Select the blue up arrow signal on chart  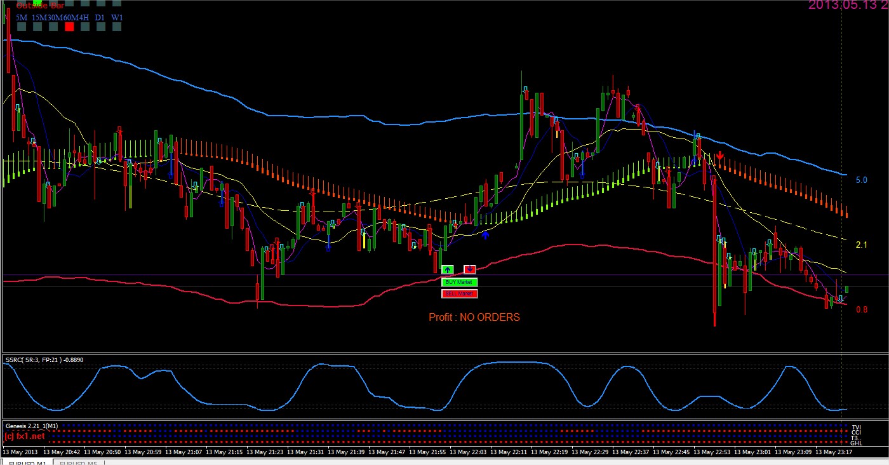(x=486, y=236)
